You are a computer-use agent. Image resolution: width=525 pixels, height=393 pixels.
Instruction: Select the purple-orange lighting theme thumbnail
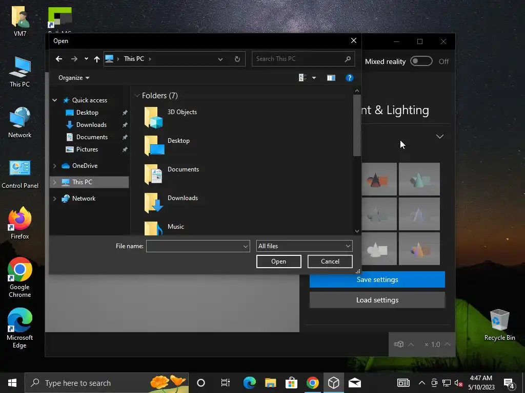(x=419, y=249)
